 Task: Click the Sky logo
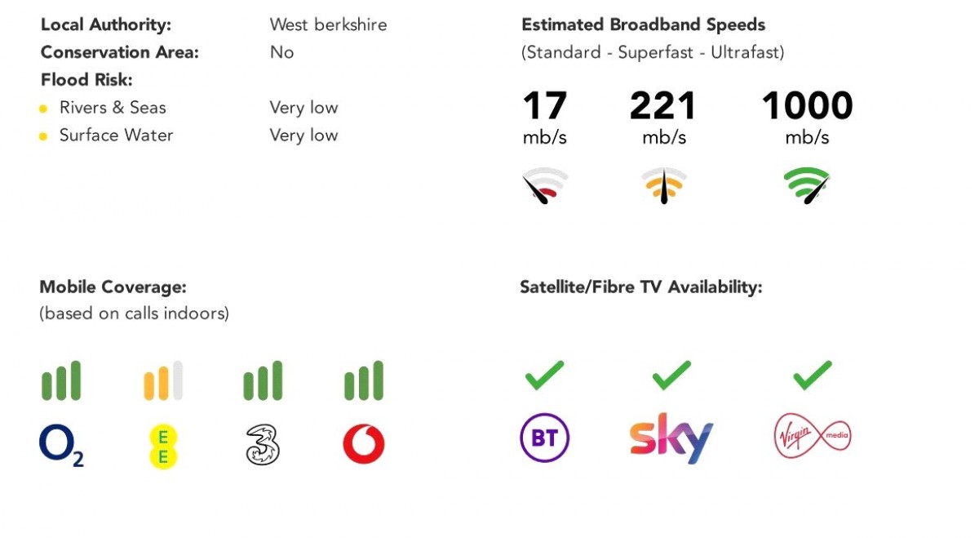(x=671, y=438)
